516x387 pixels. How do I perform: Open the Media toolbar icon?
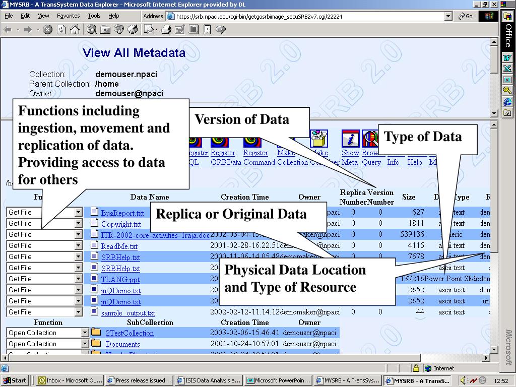click(119, 30)
